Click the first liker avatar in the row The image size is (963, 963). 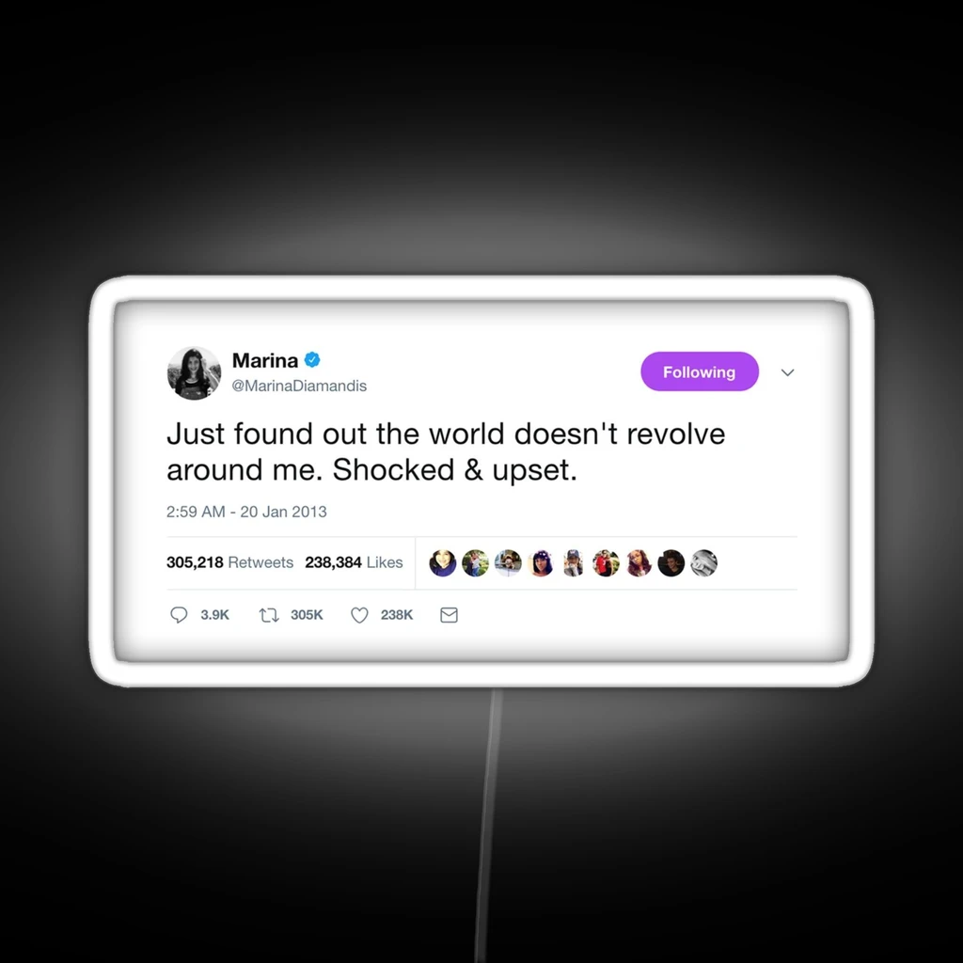tap(443, 563)
